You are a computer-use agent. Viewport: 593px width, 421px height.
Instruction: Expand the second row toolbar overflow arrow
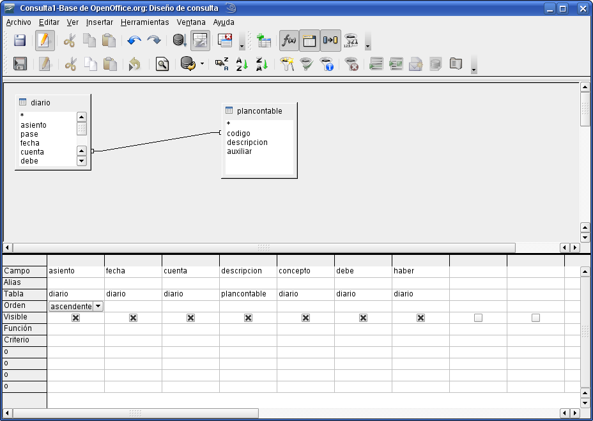pyautogui.click(x=474, y=65)
